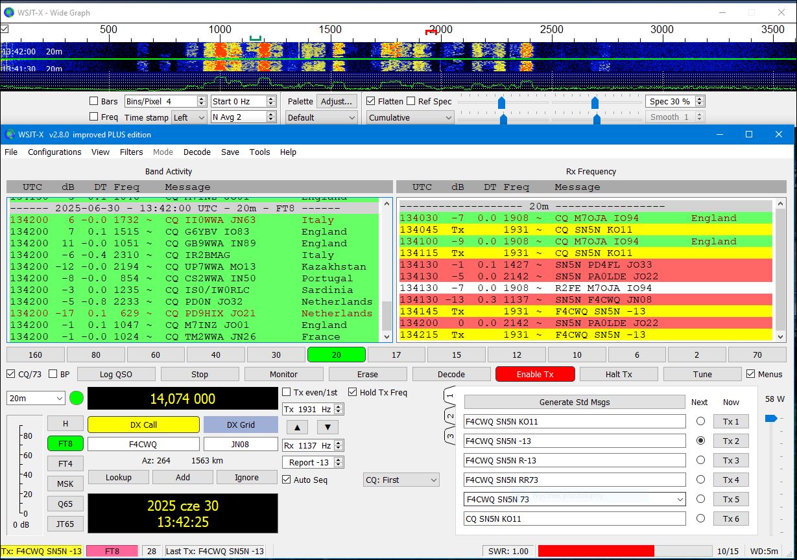Toggle the Menus checkbox
Screen dimensions: 797x560
tap(751, 374)
